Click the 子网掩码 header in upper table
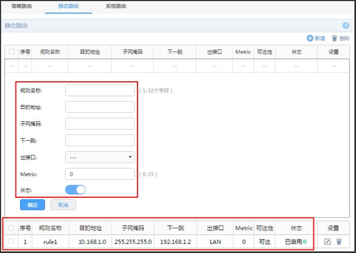 point(132,52)
